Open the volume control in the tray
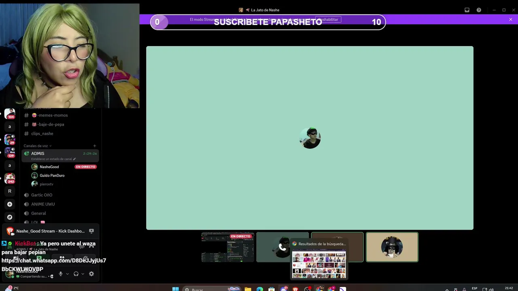 491,289
